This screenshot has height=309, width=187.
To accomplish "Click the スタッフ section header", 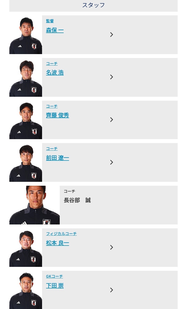I will pos(94,5).
